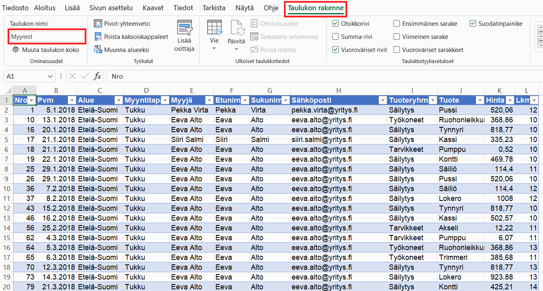Click Muuta taulukon koko icon

16,50
